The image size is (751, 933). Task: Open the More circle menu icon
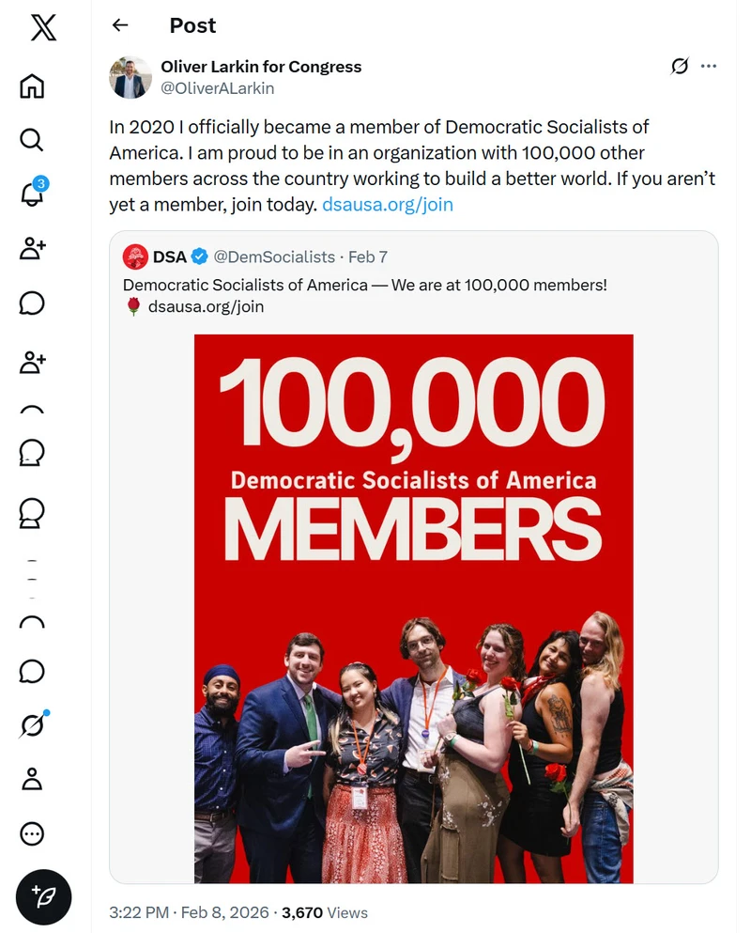click(x=32, y=833)
